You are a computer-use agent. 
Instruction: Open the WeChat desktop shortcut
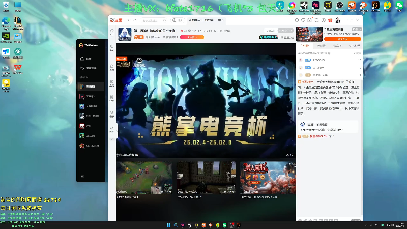(x=399, y=6)
